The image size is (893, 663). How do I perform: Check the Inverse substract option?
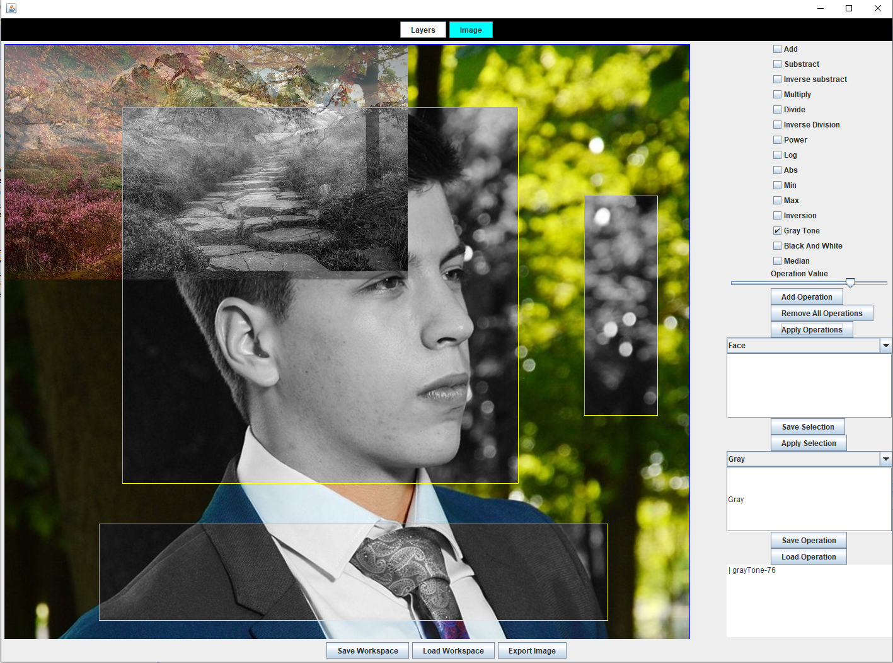778,79
